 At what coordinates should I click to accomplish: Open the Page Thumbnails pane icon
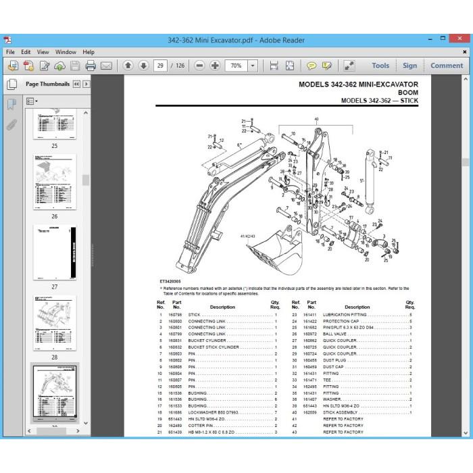pyautogui.click(x=11, y=84)
